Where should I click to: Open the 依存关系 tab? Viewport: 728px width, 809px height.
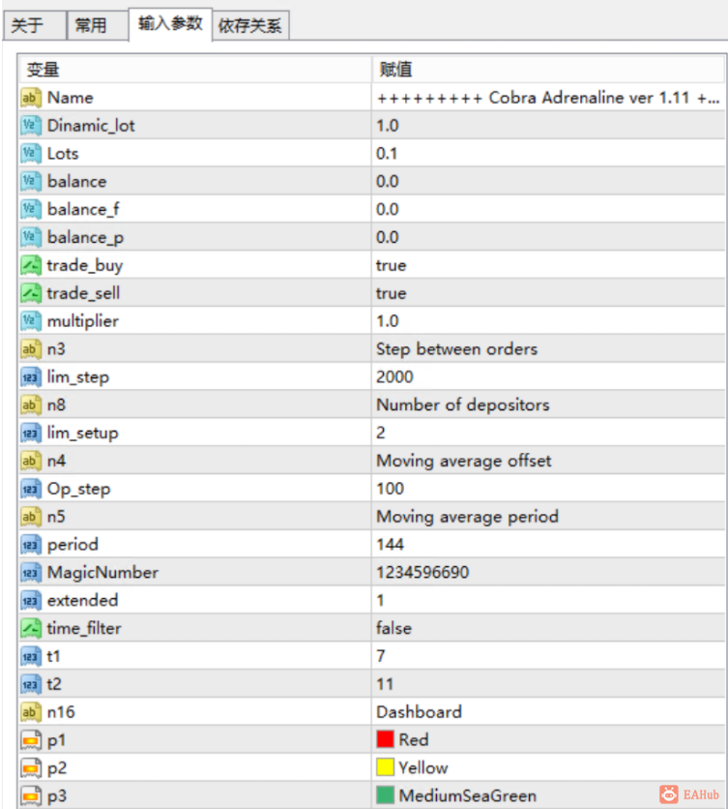pyautogui.click(x=250, y=25)
